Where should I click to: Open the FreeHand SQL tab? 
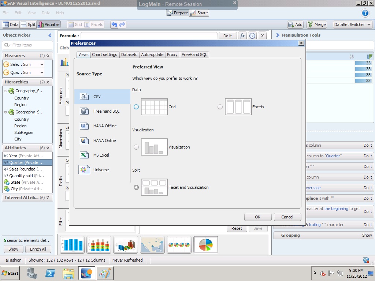tap(194, 55)
